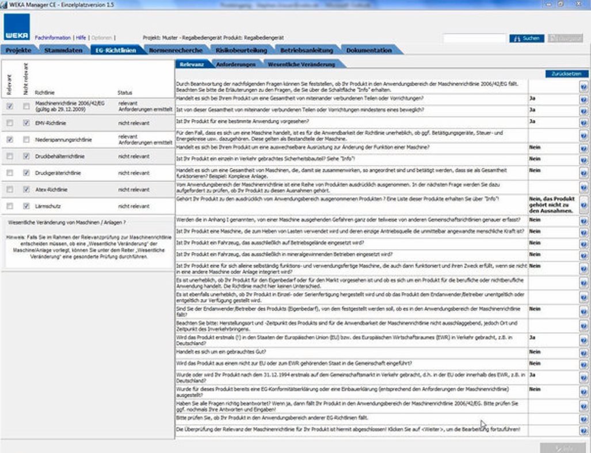Click the Nein answer for 'gebrauchtes Gut'
This screenshot has width=591, height=453.
[535, 352]
